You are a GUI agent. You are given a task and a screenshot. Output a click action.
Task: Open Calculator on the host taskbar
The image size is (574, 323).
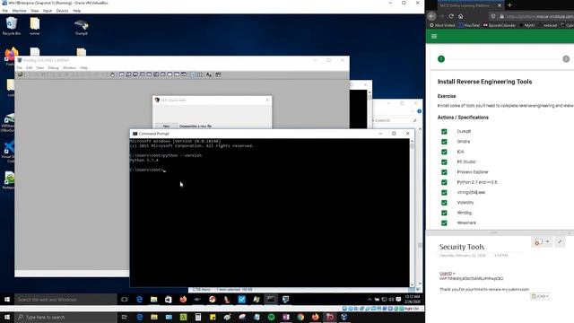198,317
